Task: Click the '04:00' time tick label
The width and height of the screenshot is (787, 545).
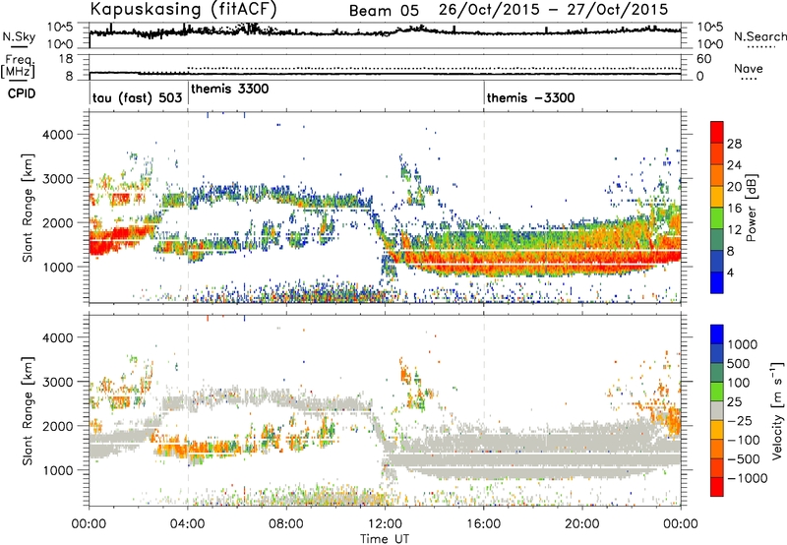Action: coord(188,524)
